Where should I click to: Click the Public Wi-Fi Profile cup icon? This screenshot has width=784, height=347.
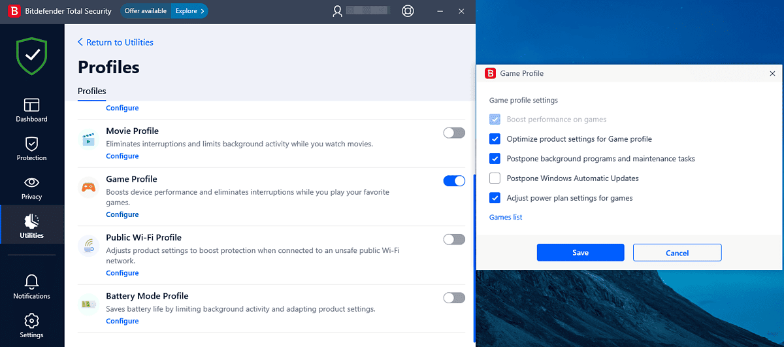[89, 246]
